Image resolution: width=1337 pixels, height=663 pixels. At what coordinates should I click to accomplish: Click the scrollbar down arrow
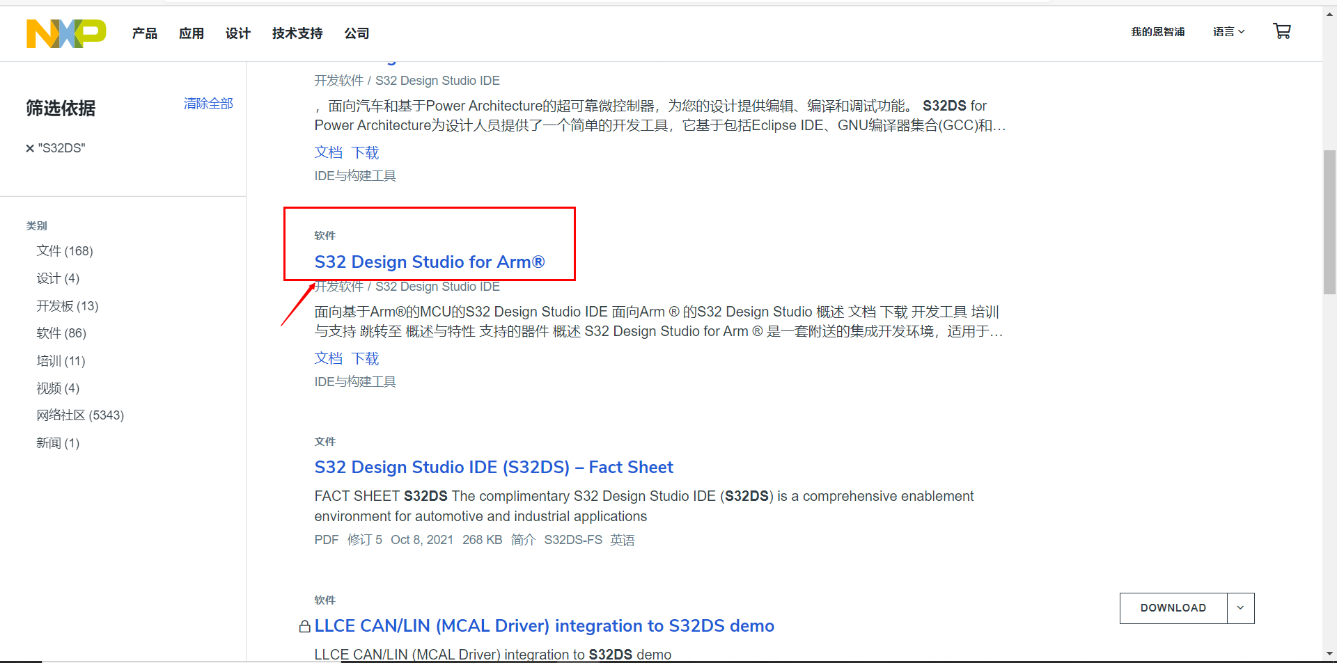(1330, 654)
